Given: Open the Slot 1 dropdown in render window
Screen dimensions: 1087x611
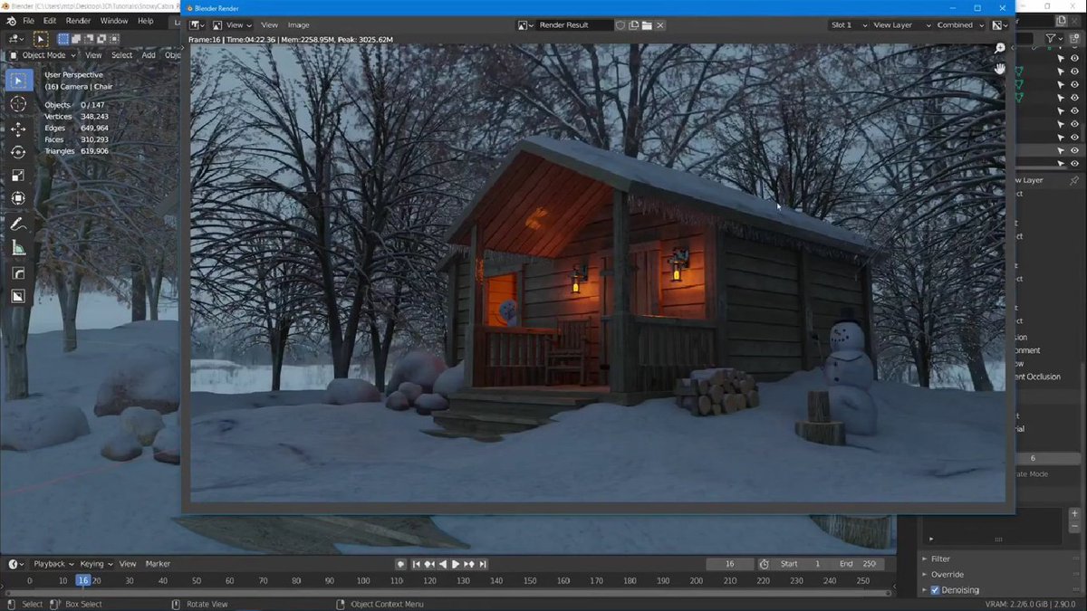Looking at the screenshot, I should coord(848,25).
